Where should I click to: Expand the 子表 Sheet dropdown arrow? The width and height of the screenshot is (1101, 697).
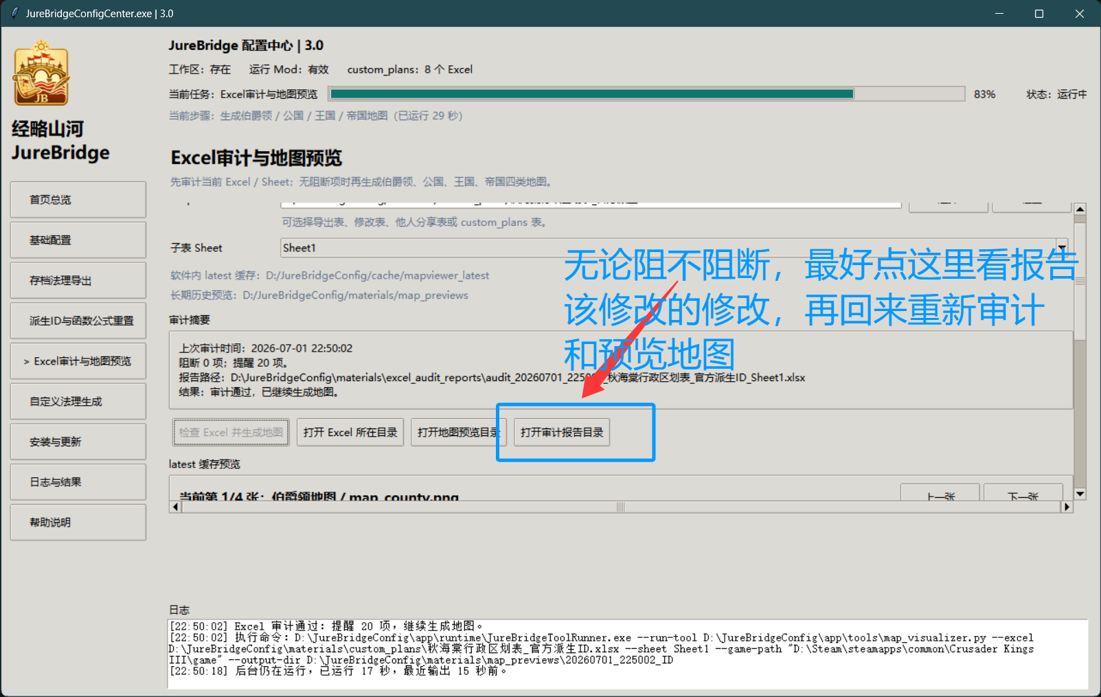(x=1062, y=248)
